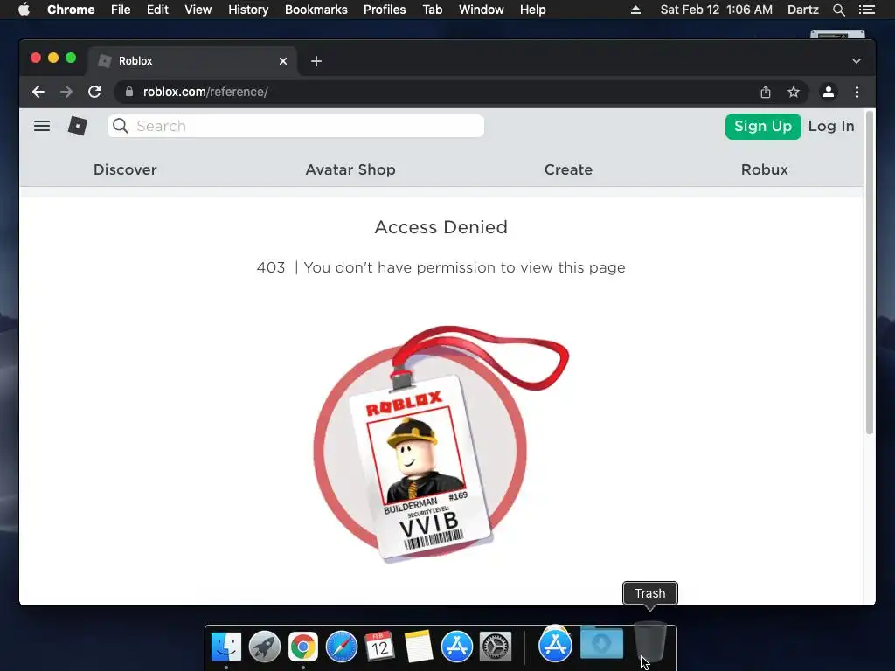Click the eject icon in the menu bar

(x=635, y=10)
